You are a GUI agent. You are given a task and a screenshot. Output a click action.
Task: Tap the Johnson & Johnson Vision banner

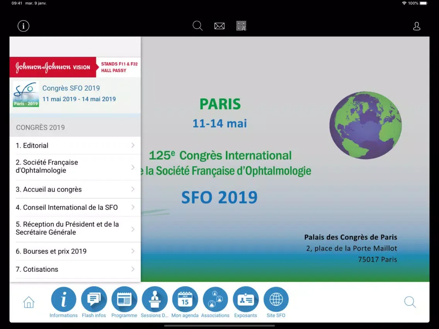coord(75,67)
